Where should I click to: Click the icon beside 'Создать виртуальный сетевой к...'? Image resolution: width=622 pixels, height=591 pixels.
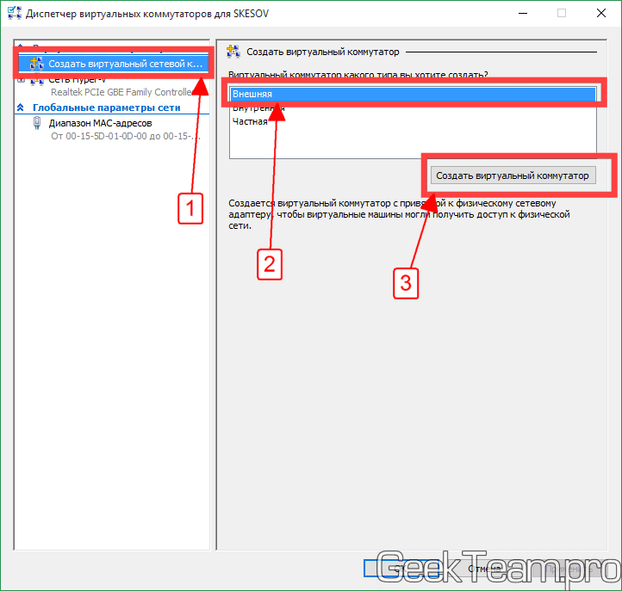(x=36, y=63)
